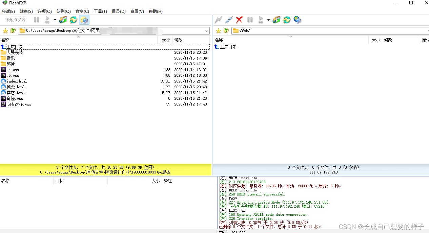Select local 上层目录 entry
The width and height of the screenshot is (429, 233).
tap(105, 47)
